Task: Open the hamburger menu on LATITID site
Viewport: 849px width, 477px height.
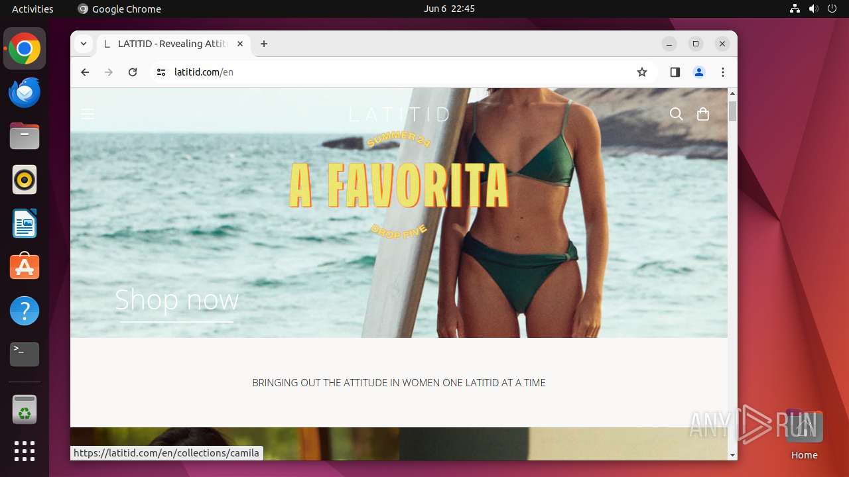Action: click(x=88, y=114)
